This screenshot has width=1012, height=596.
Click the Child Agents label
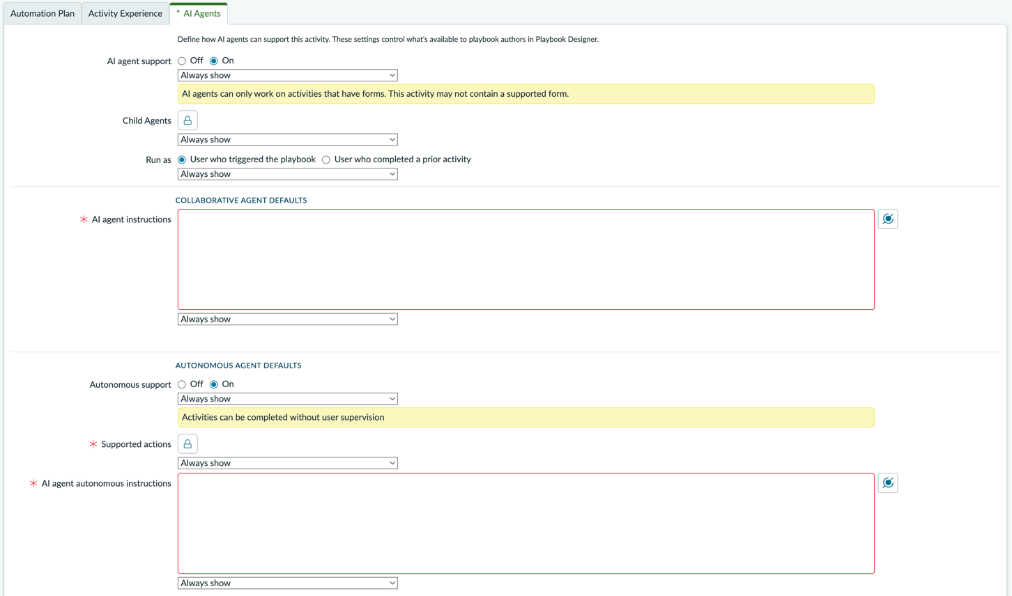[x=146, y=120]
